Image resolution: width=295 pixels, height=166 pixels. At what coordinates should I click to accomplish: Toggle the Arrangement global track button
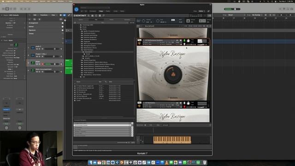point(63,23)
